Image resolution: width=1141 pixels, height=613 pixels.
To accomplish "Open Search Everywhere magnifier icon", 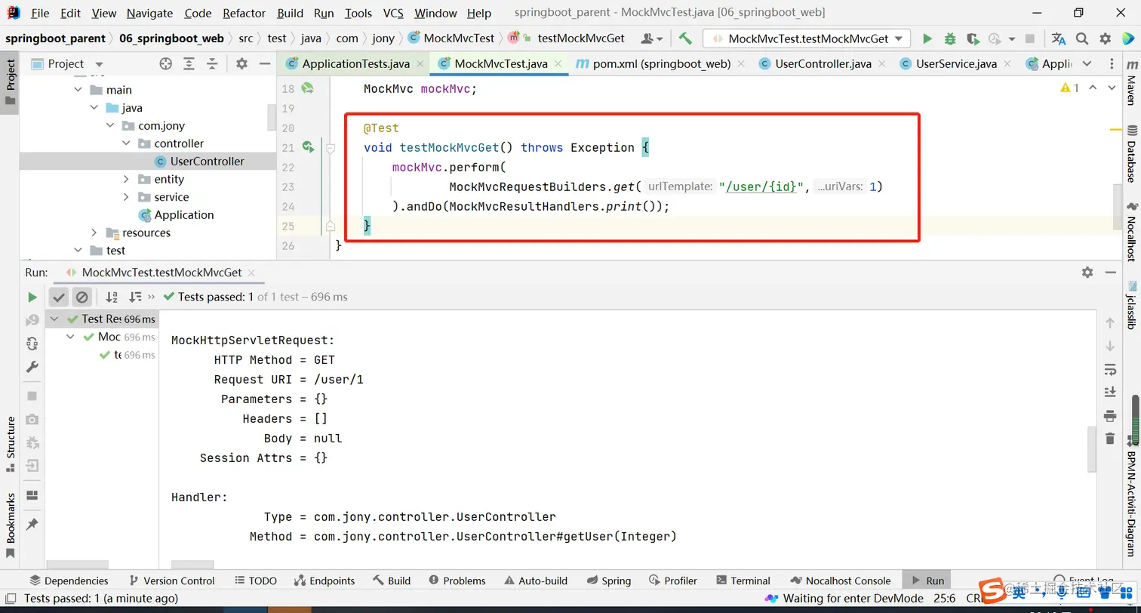I will pyautogui.click(x=1082, y=39).
